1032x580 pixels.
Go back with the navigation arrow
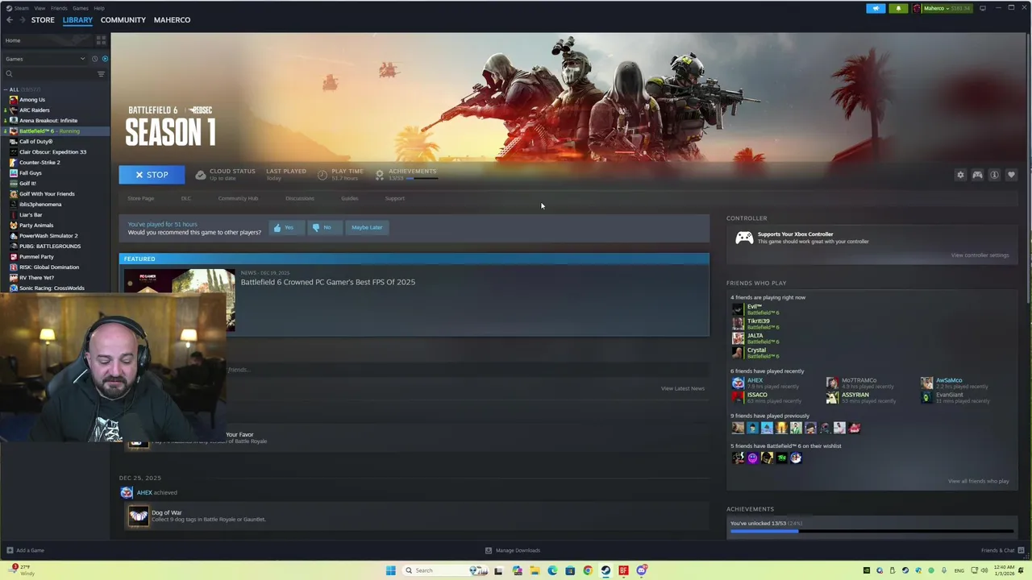coord(10,20)
